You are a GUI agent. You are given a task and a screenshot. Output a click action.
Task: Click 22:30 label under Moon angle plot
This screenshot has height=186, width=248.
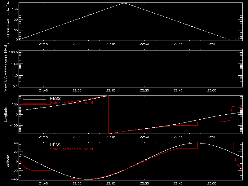144,91
